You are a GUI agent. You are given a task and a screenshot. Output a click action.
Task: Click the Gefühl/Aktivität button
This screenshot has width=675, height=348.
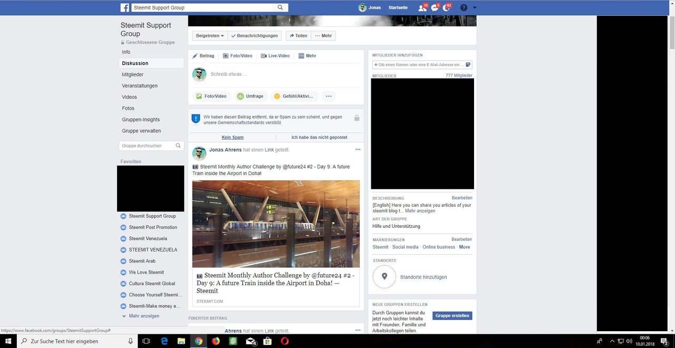294,96
